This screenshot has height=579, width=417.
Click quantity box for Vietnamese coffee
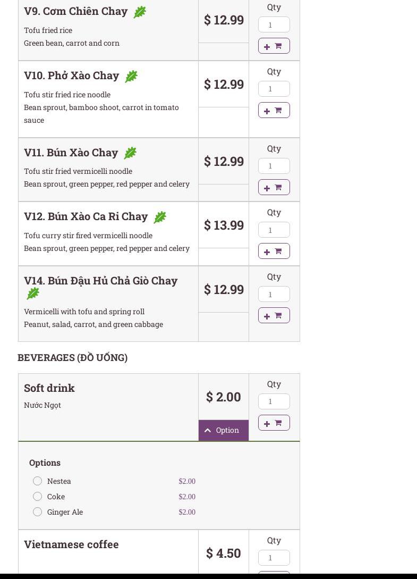(x=274, y=558)
